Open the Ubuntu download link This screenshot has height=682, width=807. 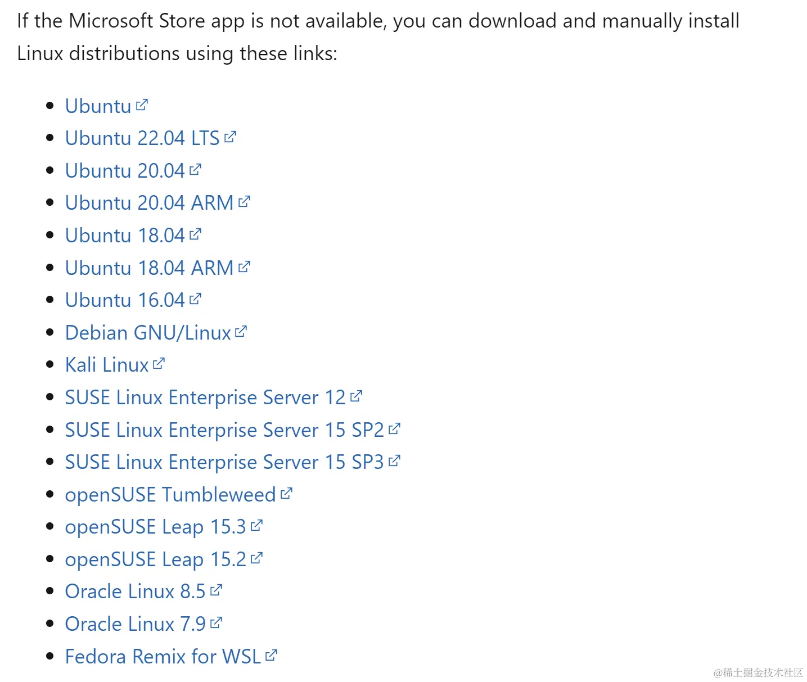tap(98, 106)
